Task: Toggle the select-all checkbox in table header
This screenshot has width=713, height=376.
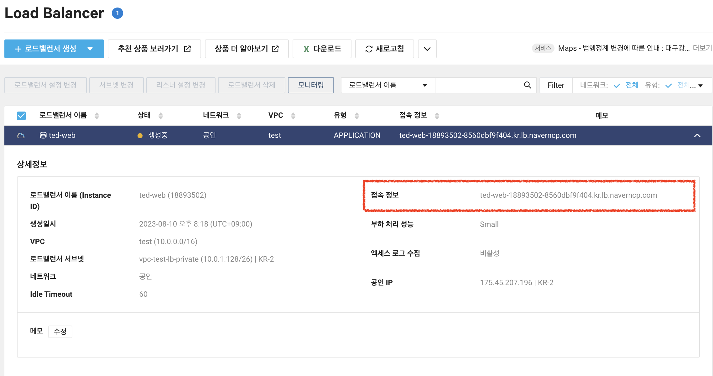Action: click(x=21, y=116)
